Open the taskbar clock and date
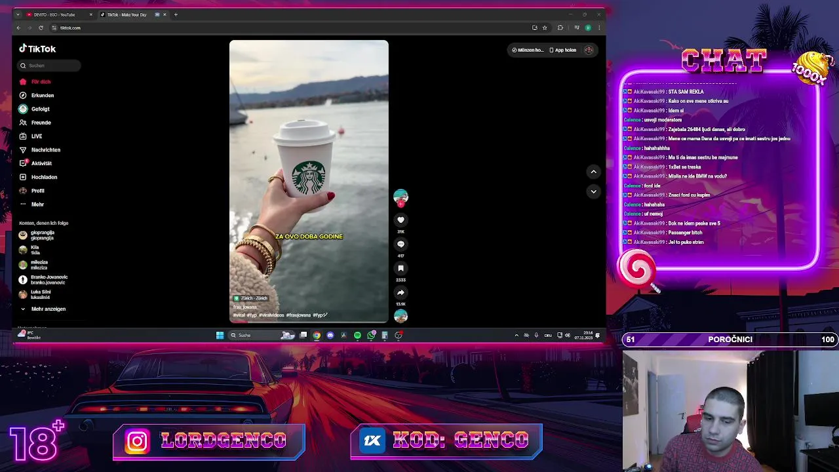The image size is (839, 472). (x=583, y=335)
